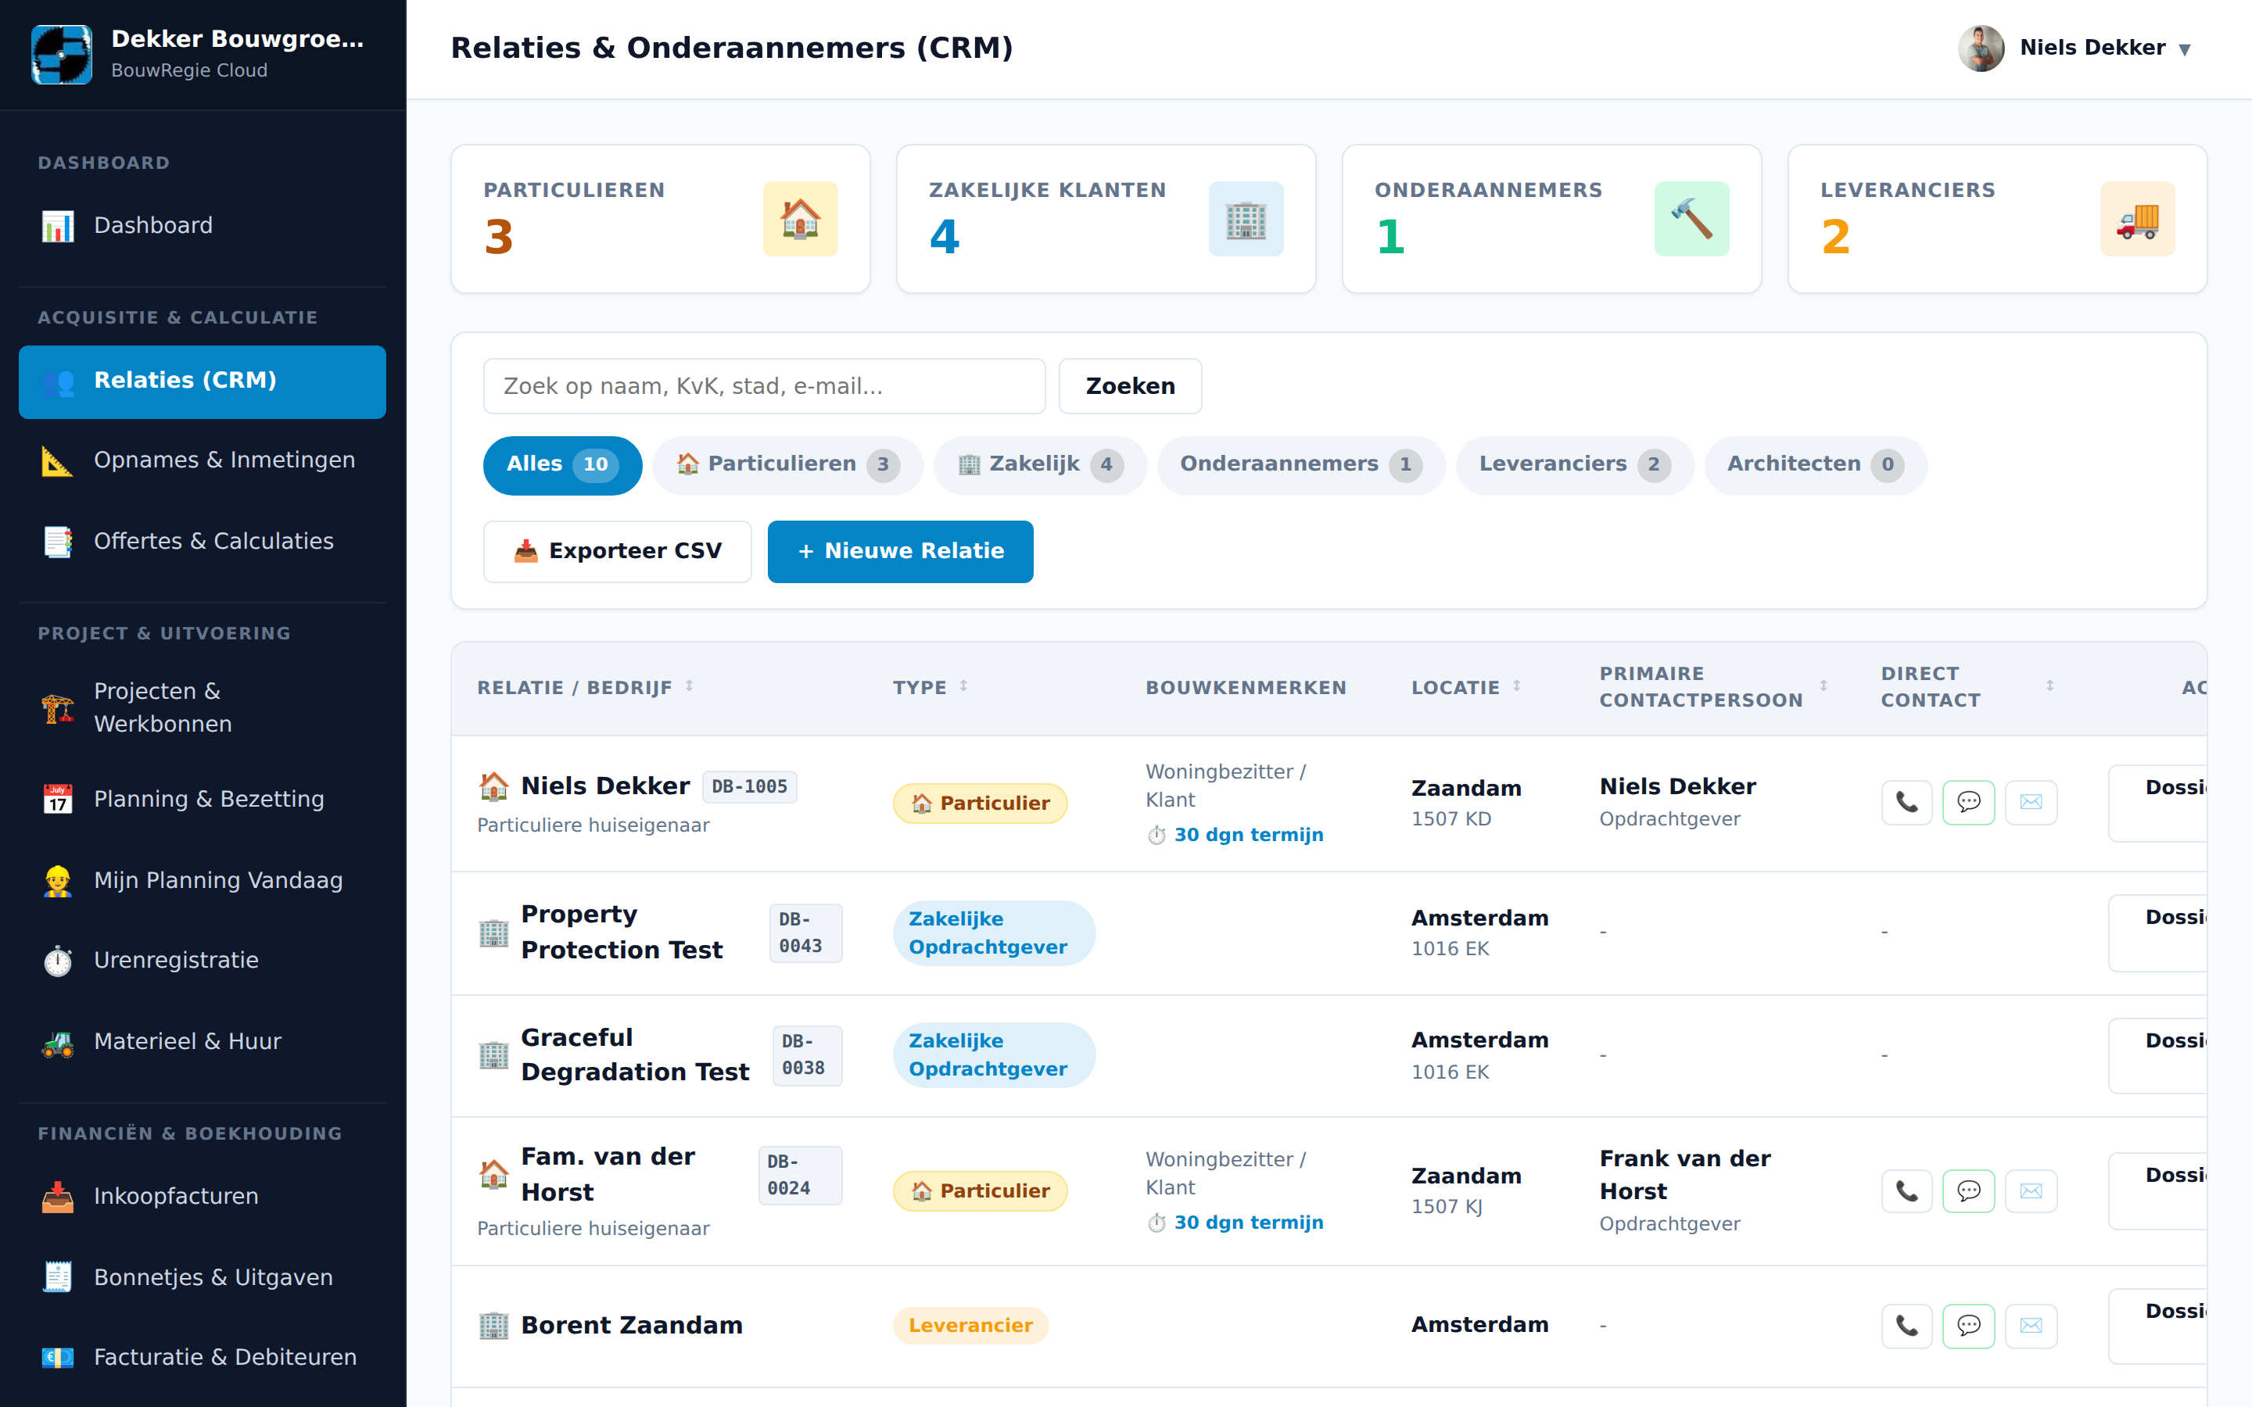This screenshot has width=2252, height=1407.
Task: Open Dossier for Property Protection Test
Action: 2157,933
